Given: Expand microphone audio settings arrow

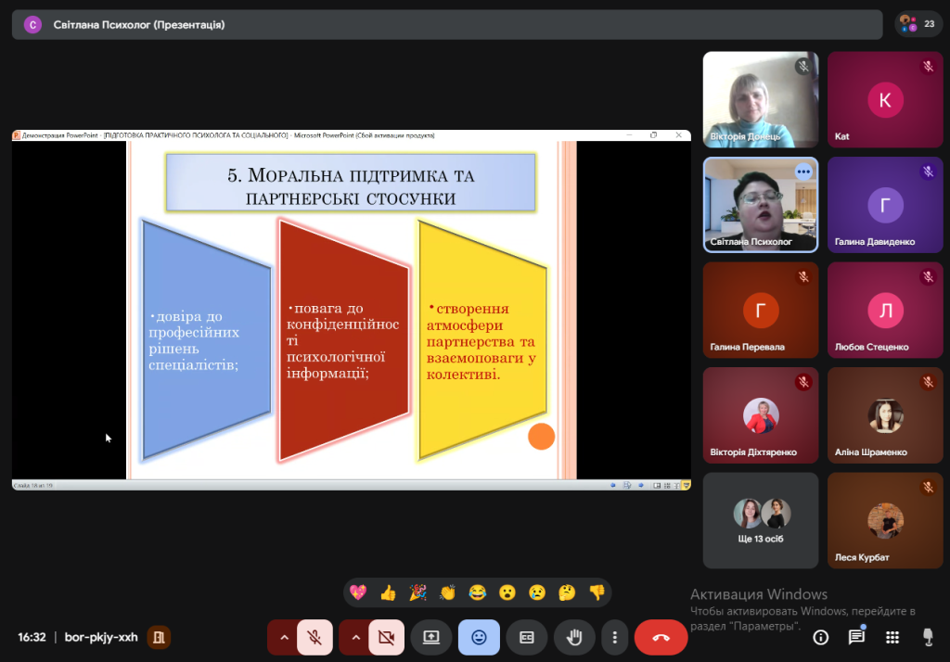Looking at the screenshot, I should coord(282,637).
